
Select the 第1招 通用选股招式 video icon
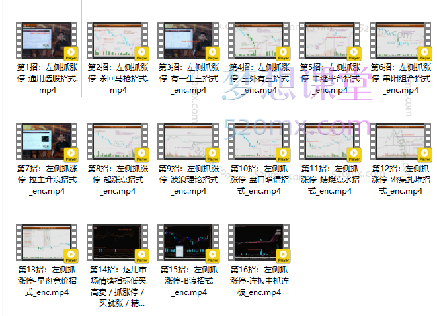tap(47, 40)
